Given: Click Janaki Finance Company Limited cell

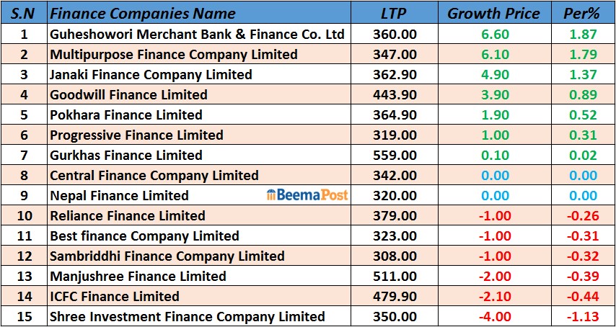Looking at the screenshot, I should [151, 74].
